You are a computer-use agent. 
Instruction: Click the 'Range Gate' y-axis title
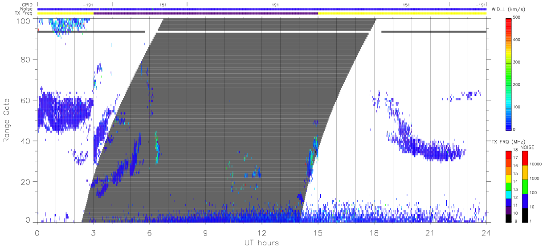[7, 120]
